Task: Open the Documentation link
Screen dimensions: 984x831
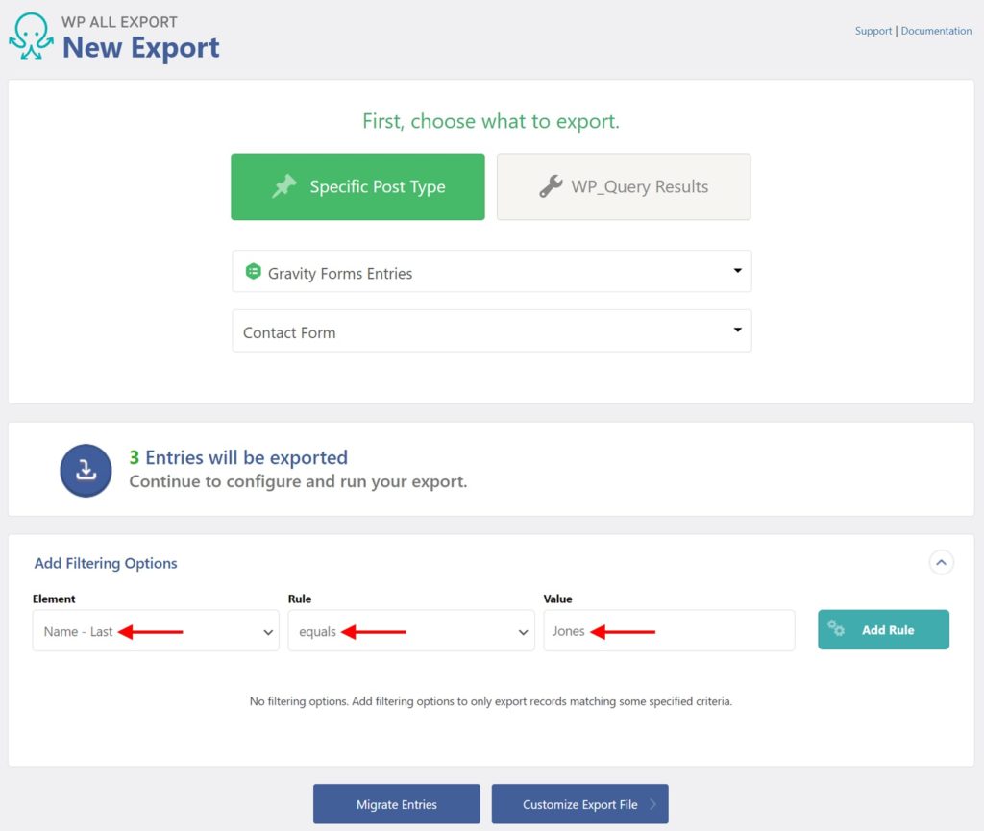Action: click(935, 30)
